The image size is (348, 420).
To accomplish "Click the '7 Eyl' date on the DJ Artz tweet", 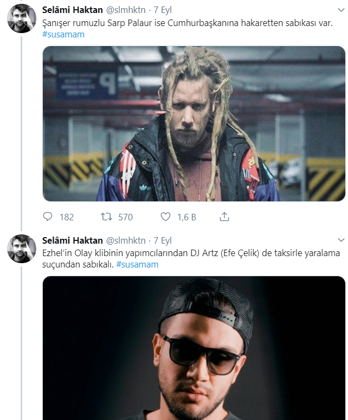I will click(x=163, y=240).
